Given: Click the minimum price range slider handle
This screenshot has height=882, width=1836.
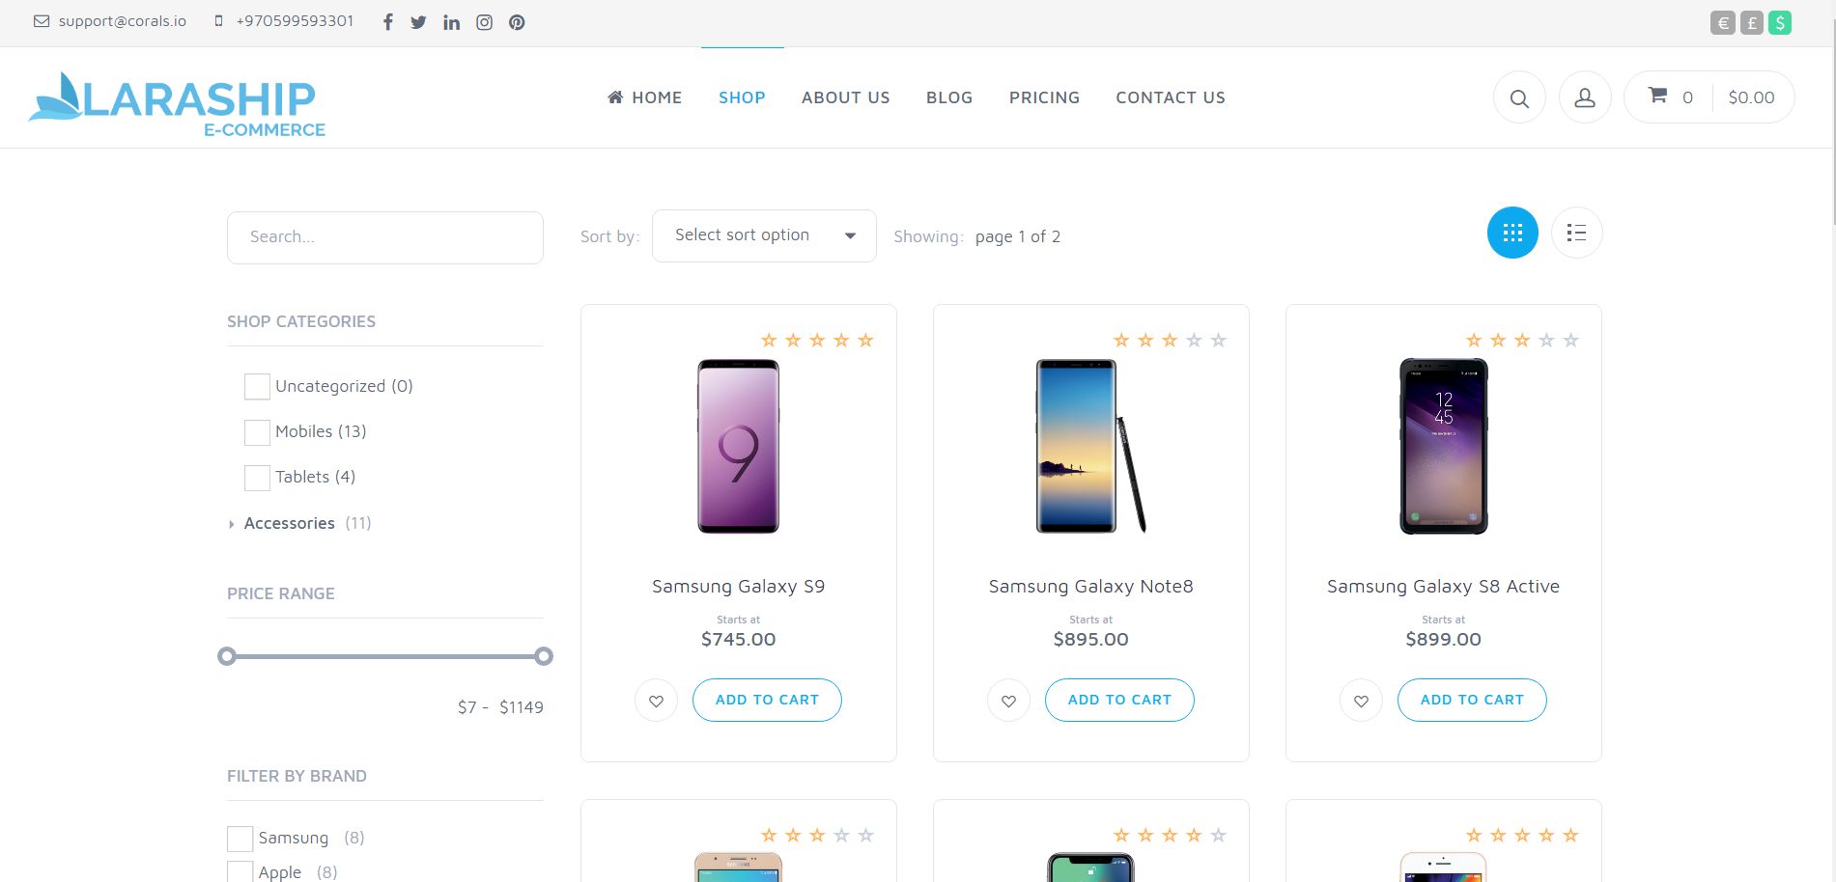Looking at the screenshot, I should [227, 656].
